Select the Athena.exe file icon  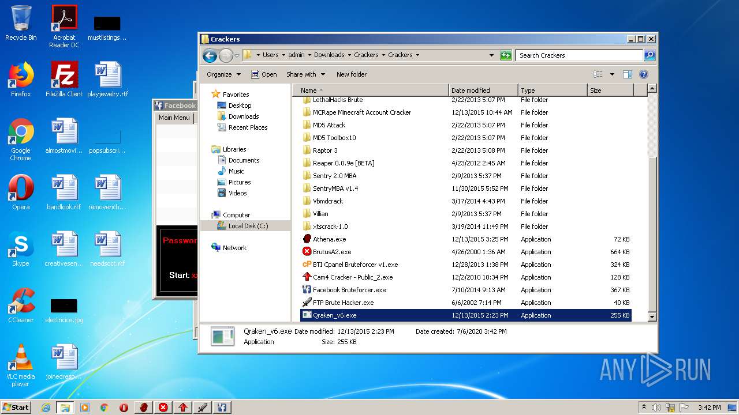pyautogui.click(x=307, y=239)
